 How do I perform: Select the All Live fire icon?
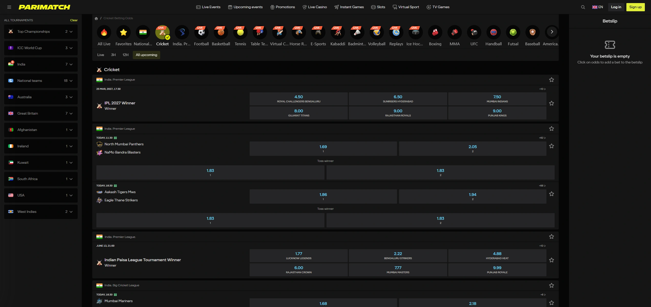(x=104, y=32)
